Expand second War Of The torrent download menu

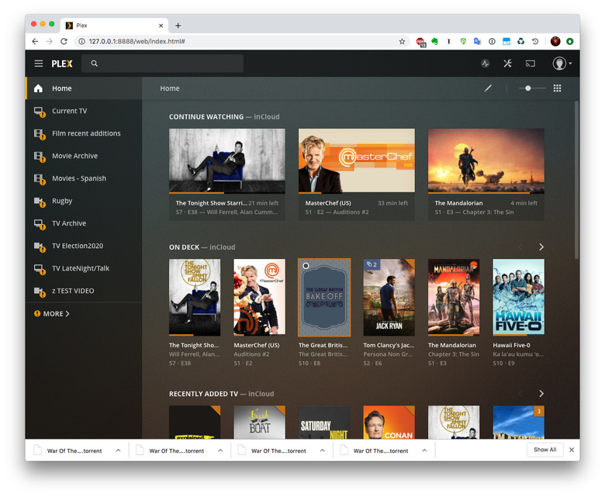tap(220, 450)
